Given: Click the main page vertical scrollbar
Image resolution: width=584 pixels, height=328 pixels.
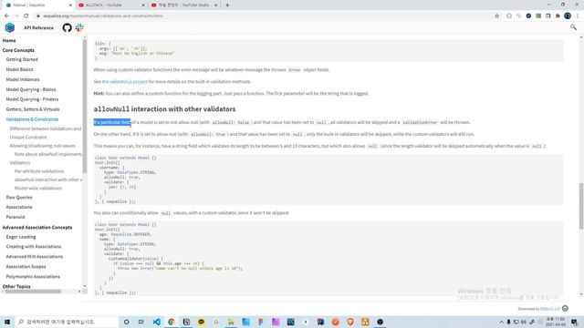Looking at the screenshot, I should tap(581, 207).
